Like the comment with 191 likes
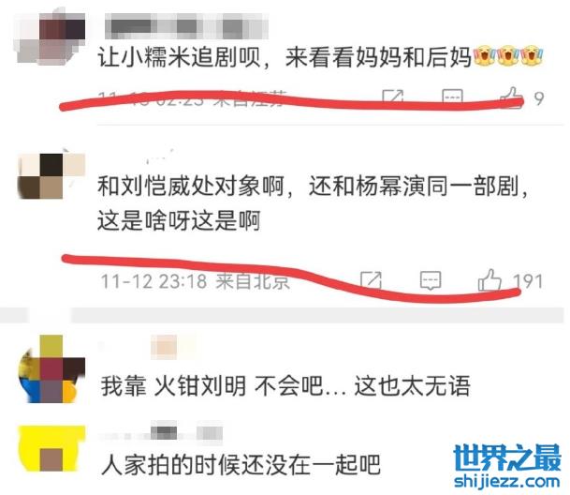The width and height of the screenshot is (570, 495). [490, 280]
